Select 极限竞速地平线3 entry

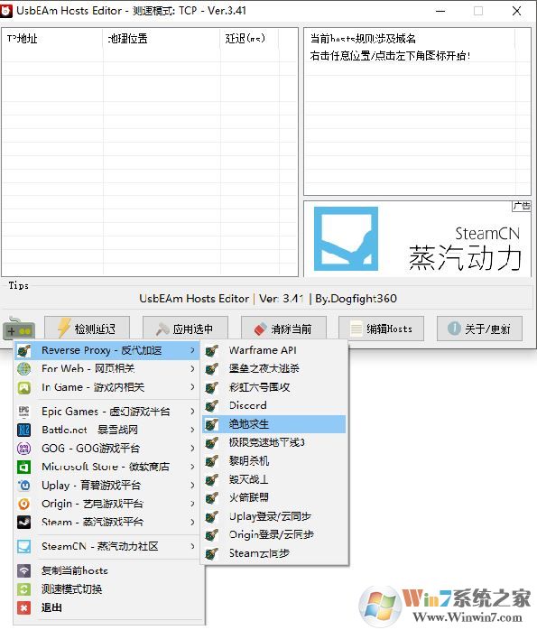click(274, 443)
